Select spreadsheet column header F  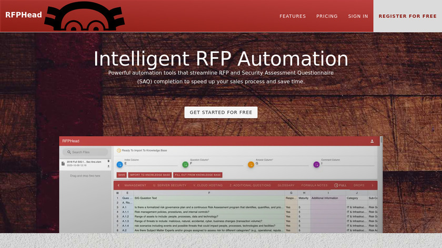(x=209, y=193)
